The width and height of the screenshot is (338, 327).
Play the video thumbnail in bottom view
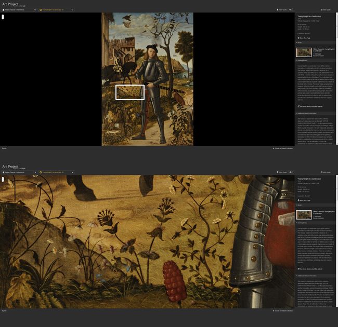[304, 215]
